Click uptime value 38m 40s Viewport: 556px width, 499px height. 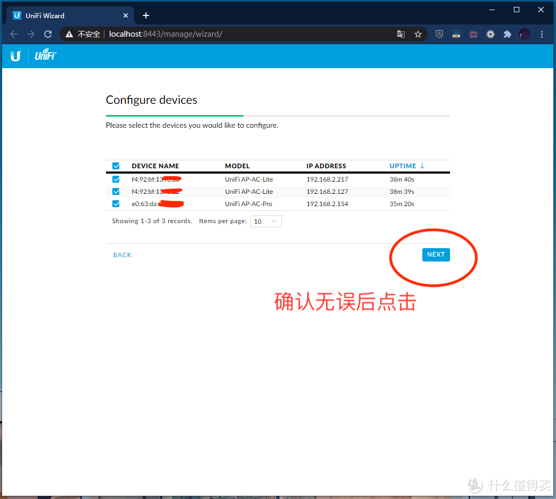[x=402, y=179]
